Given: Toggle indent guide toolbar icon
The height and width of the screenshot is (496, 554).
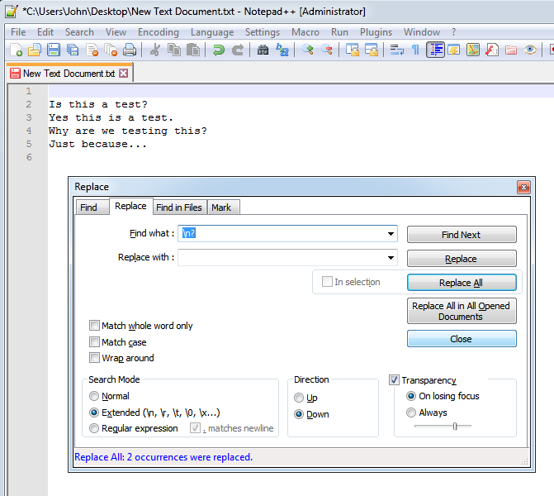Looking at the screenshot, I should pyautogui.click(x=435, y=50).
